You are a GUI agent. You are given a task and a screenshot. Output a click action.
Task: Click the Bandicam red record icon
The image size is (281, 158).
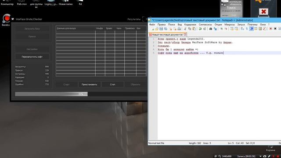pos(7,18)
